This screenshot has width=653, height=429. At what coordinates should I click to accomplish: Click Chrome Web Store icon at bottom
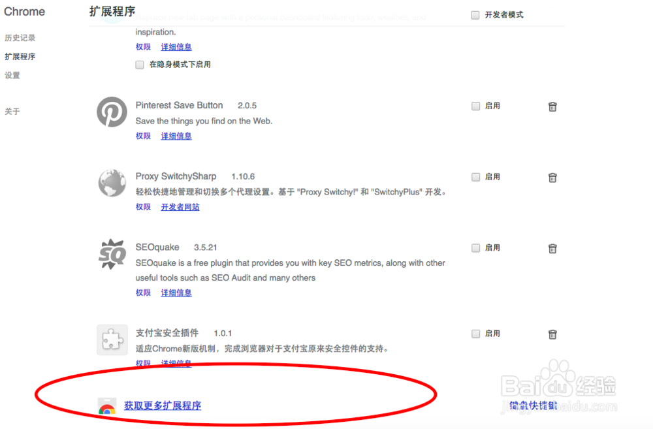(107, 405)
